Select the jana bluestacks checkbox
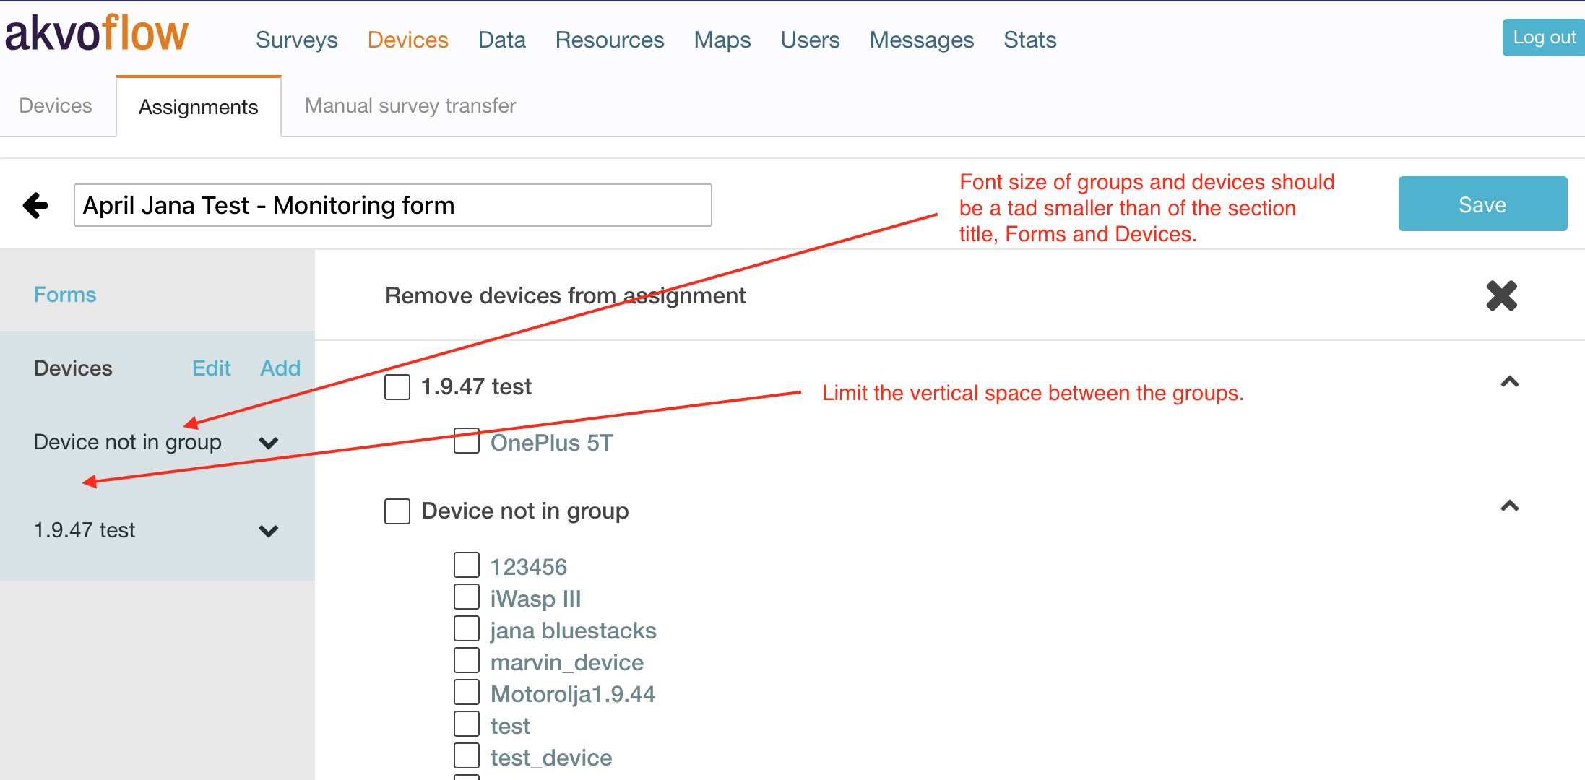The image size is (1585, 780). pyautogui.click(x=466, y=628)
